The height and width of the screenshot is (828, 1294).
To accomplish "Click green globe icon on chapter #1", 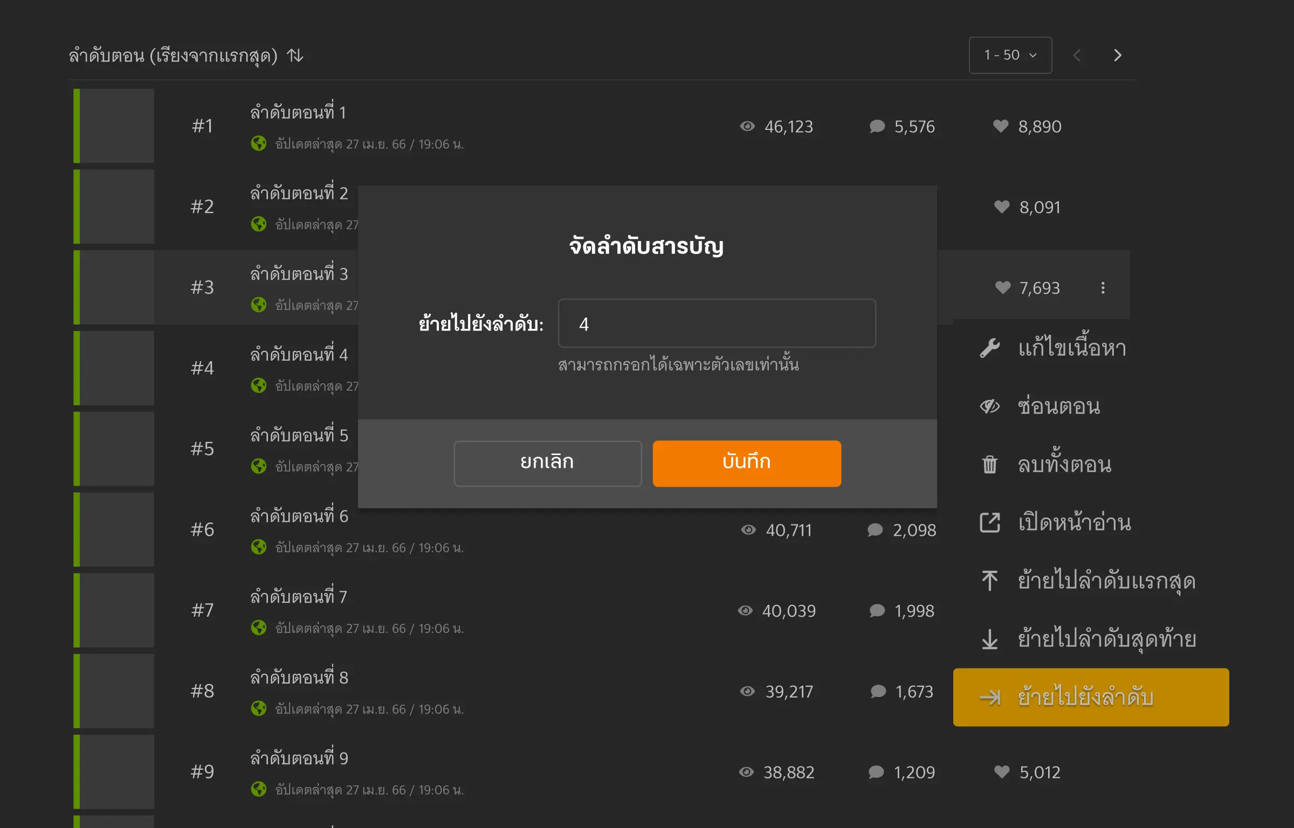I will tap(259, 143).
